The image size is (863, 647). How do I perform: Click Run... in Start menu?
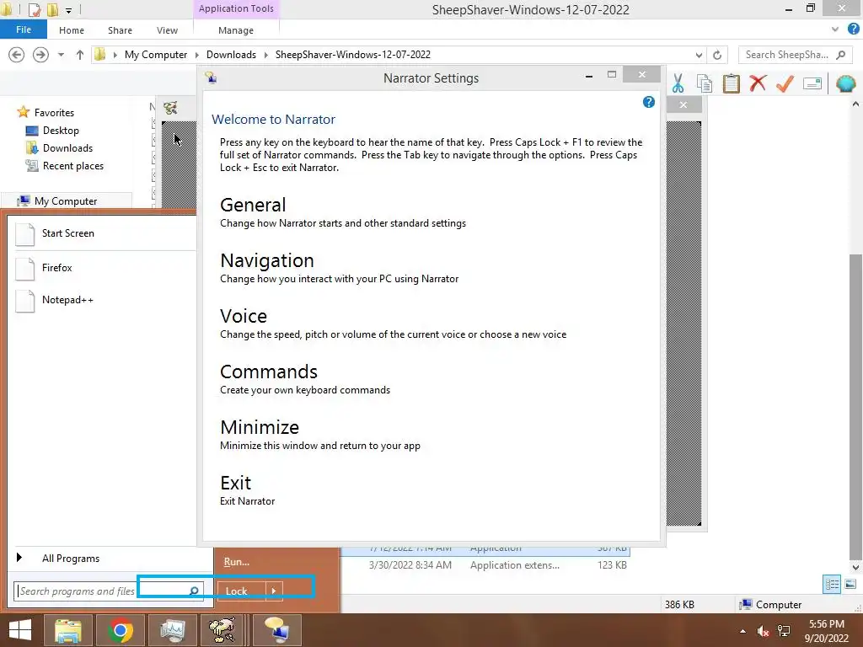pyautogui.click(x=237, y=562)
